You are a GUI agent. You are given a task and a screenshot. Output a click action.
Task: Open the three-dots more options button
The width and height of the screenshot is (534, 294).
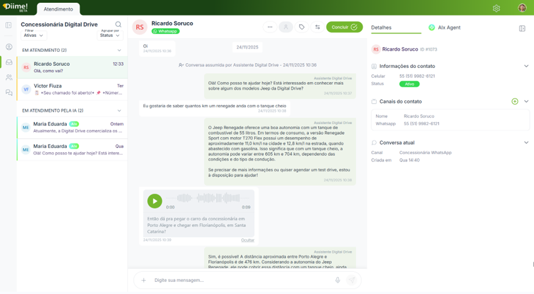270,27
